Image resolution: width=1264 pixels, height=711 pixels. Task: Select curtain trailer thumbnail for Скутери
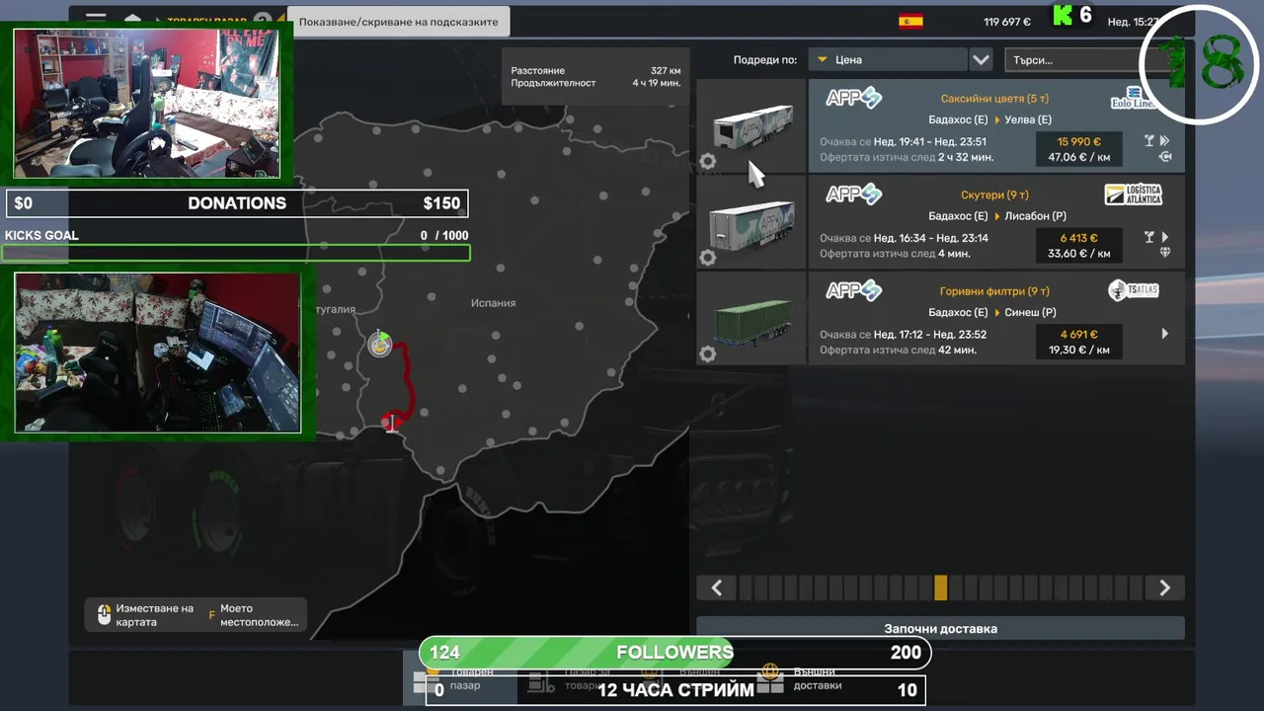coord(751,222)
